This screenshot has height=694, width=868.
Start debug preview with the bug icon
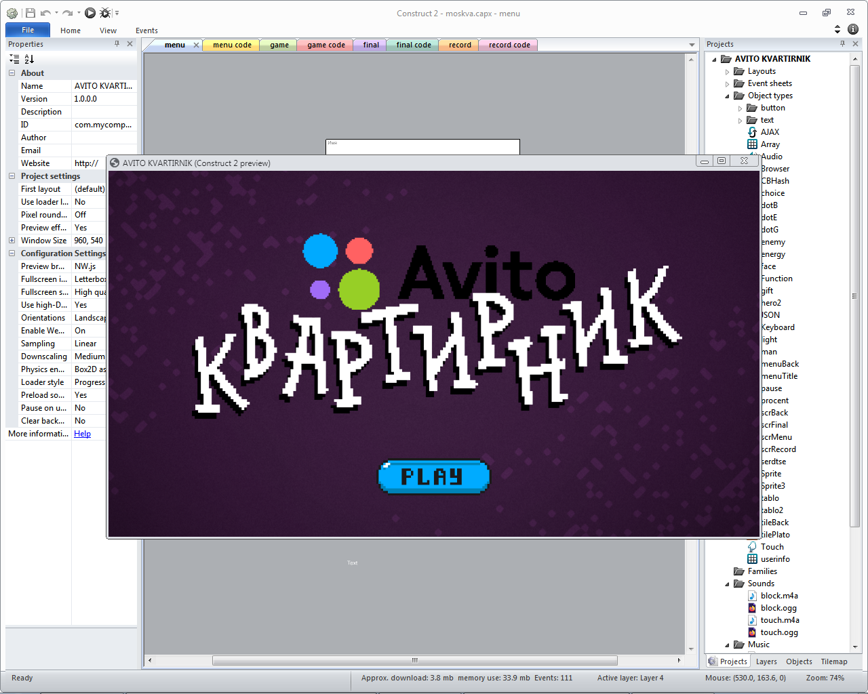tap(105, 13)
